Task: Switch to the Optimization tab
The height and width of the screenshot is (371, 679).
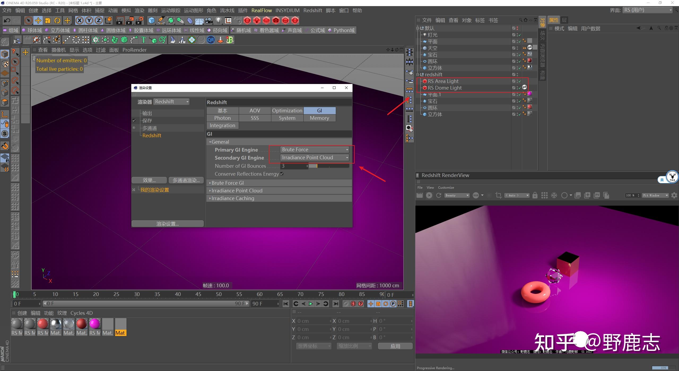Action: [287, 111]
